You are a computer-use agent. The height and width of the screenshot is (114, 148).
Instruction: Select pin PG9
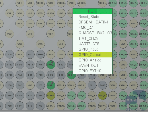click(82, 77)
